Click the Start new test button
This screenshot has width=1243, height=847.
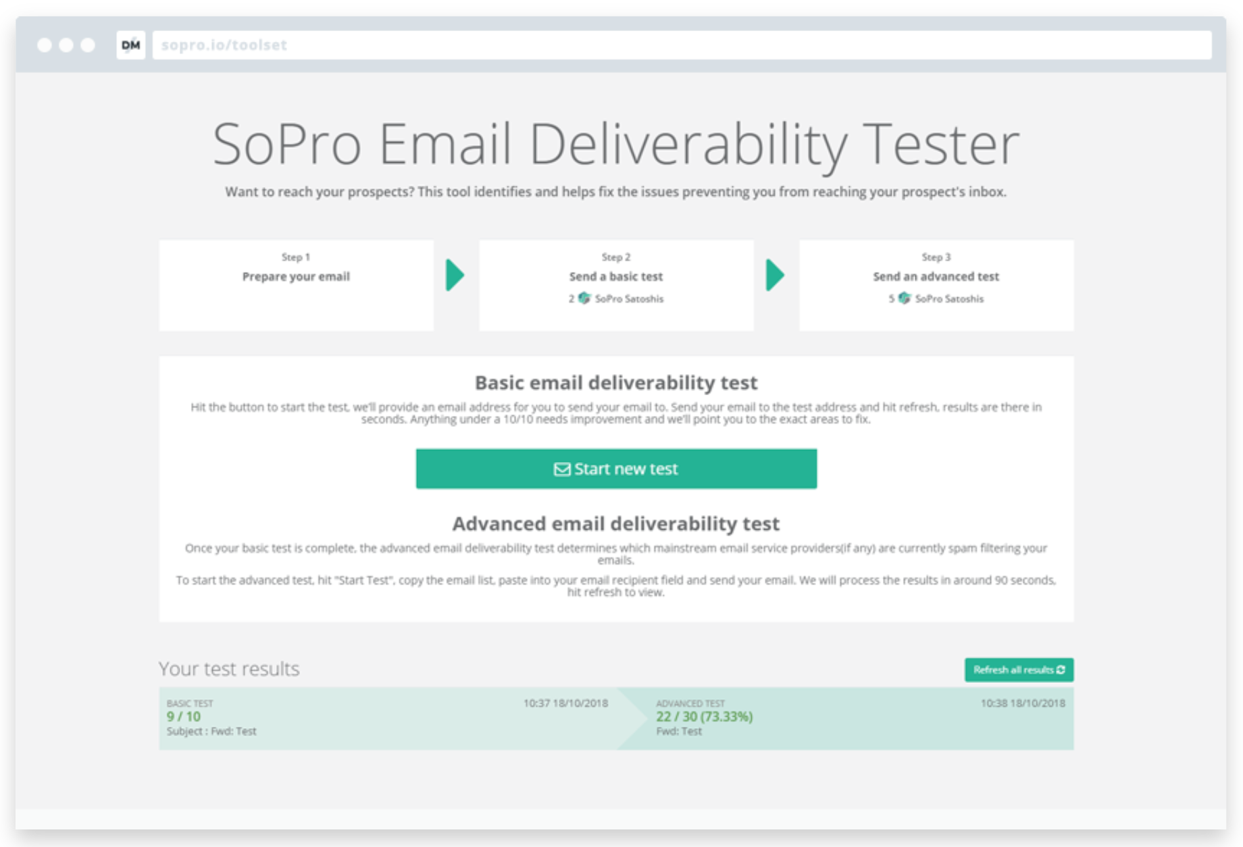click(x=616, y=469)
